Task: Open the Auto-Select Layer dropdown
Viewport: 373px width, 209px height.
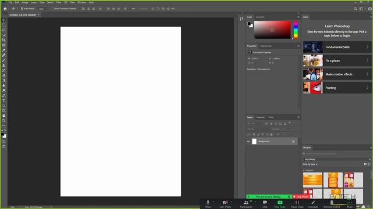Action: [43, 9]
